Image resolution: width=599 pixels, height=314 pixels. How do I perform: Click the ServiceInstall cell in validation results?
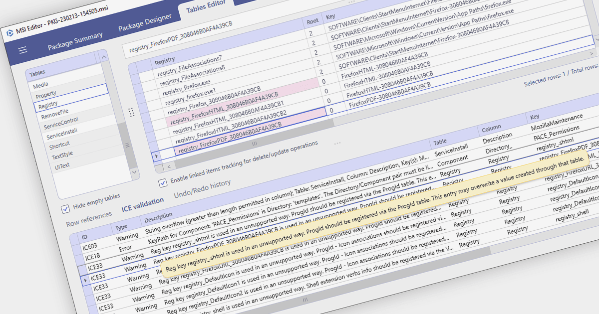pos(451,150)
